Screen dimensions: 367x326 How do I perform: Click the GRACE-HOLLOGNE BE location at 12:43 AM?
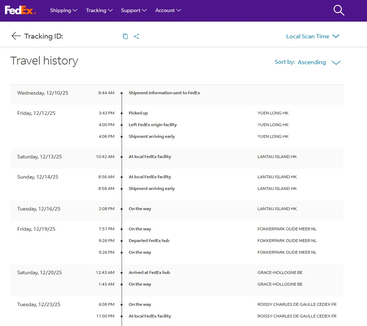tap(280, 272)
